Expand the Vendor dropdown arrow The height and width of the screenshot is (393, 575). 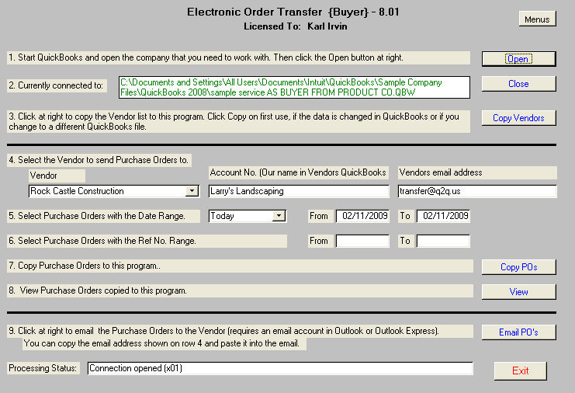pyautogui.click(x=192, y=191)
